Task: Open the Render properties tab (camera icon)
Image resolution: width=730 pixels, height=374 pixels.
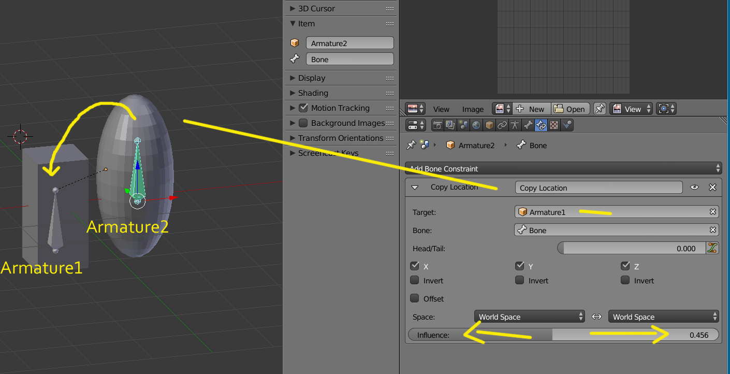Action: click(437, 125)
